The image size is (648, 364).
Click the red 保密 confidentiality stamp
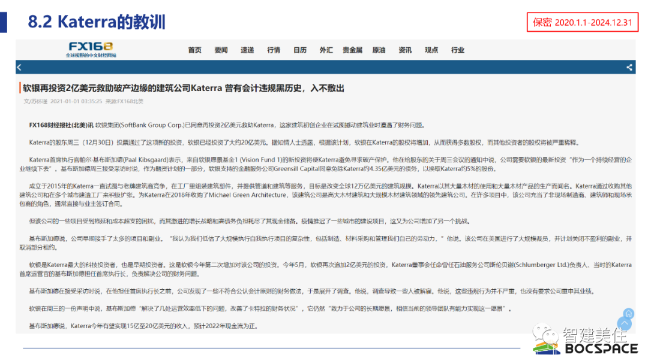[582, 22]
